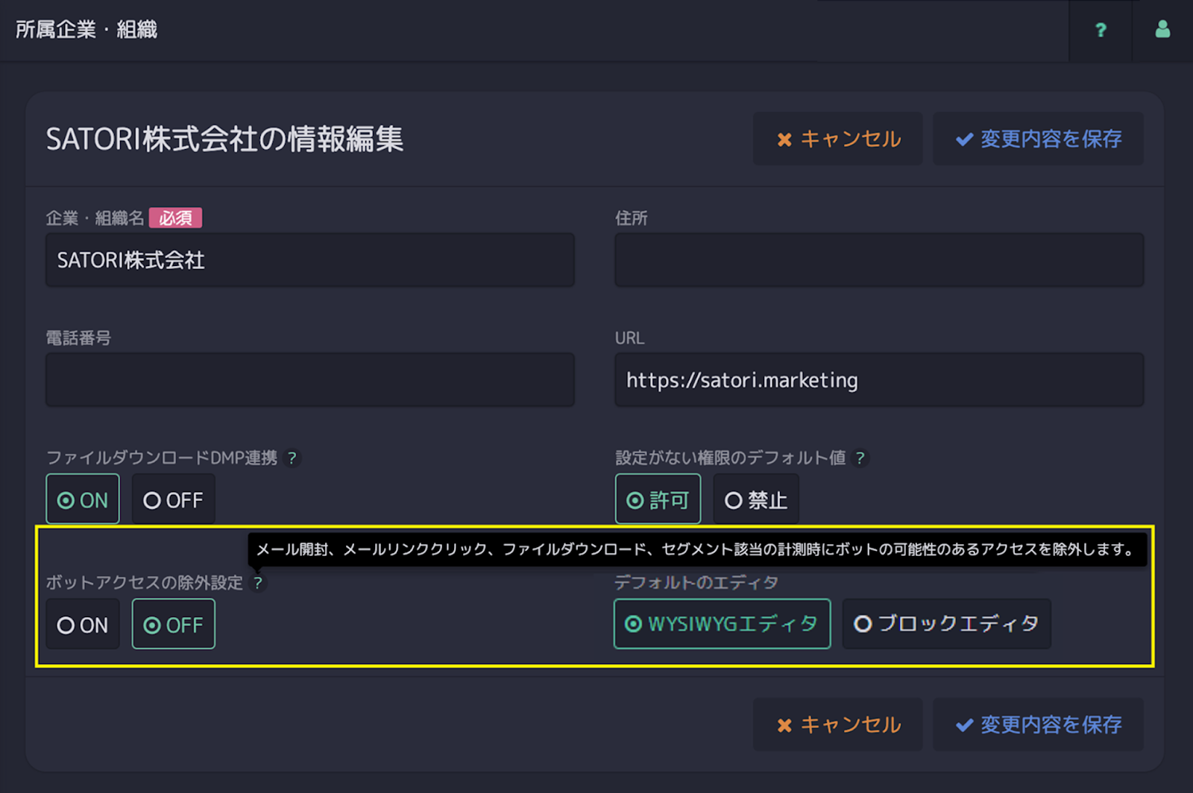Click the top キャンセル button
The height and width of the screenshot is (793, 1193).
click(838, 139)
